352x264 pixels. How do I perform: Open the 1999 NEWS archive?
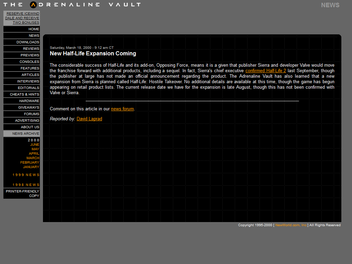pos(26,175)
